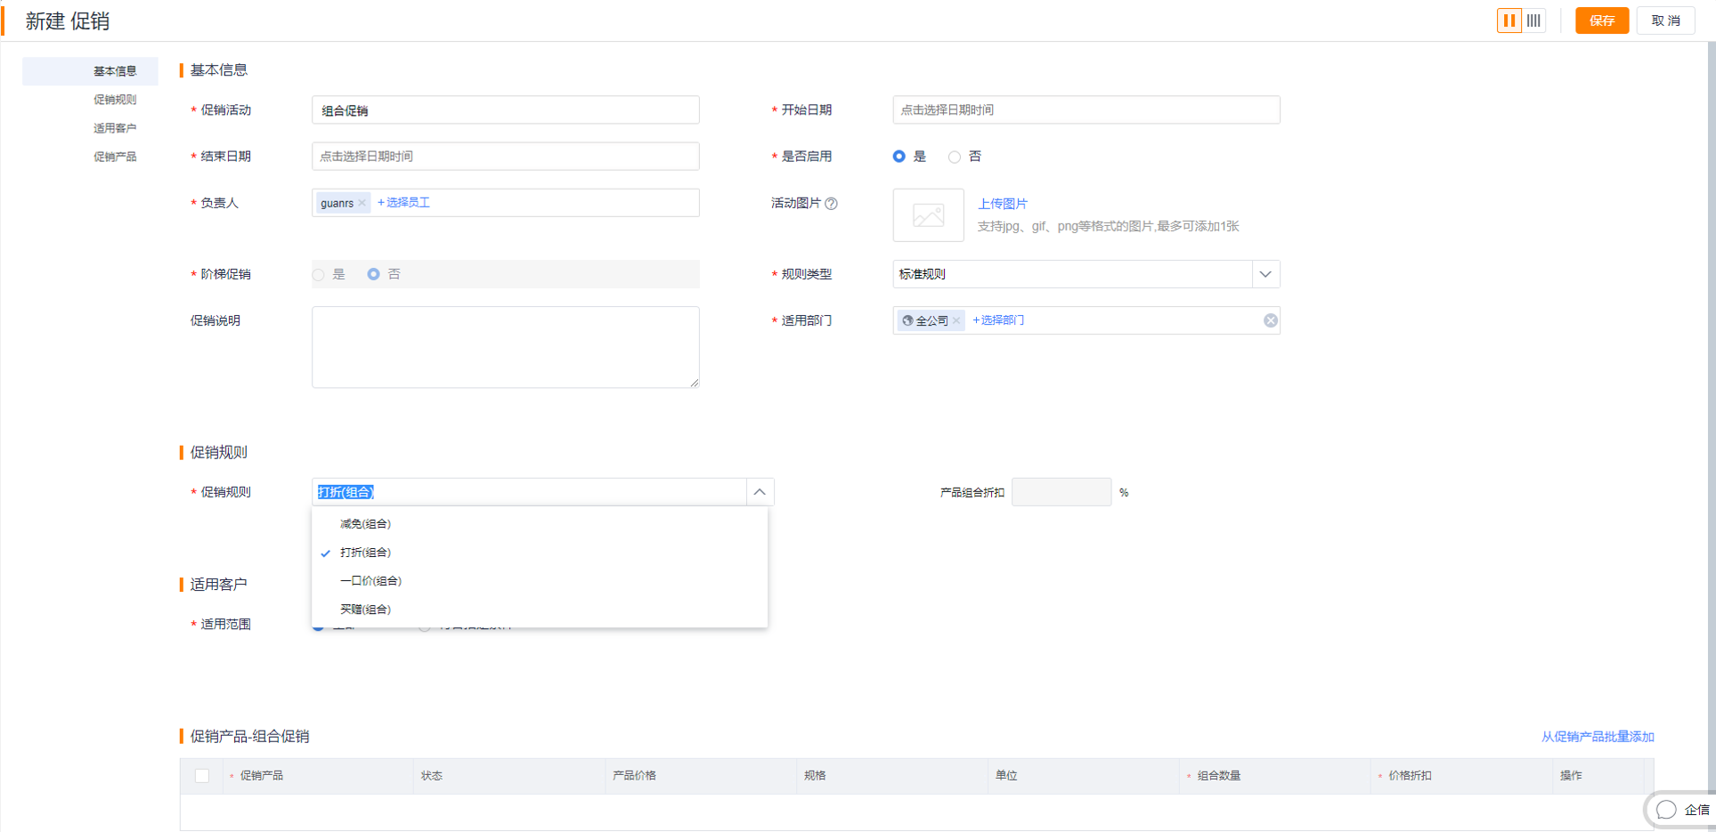Remove guanrs tag from owner field
This screenshot has width=1716, height=832.
(362, 203)
